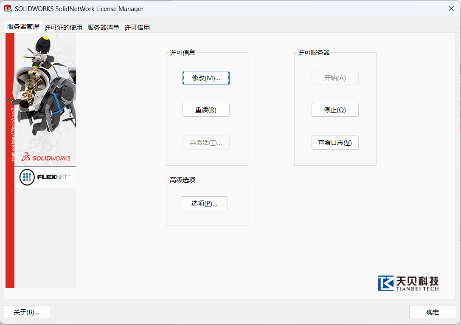Confirm with the 确定 button
Image resolution: width=461 pixels, height=325 pixels.
click(433, 312)
